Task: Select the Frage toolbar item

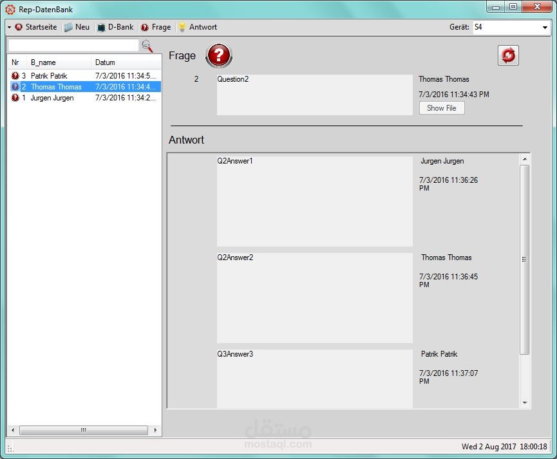Action: (156, 27)
